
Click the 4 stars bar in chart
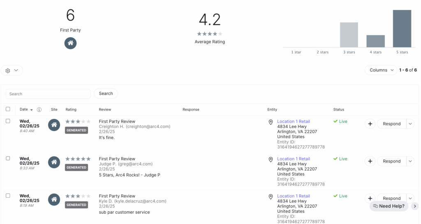[x=375, y=41]
